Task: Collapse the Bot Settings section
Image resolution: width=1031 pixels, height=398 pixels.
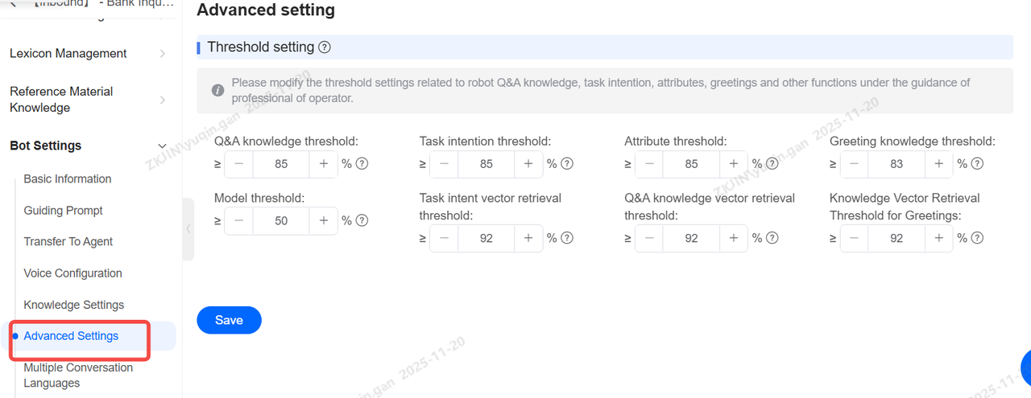Action: 163,146
